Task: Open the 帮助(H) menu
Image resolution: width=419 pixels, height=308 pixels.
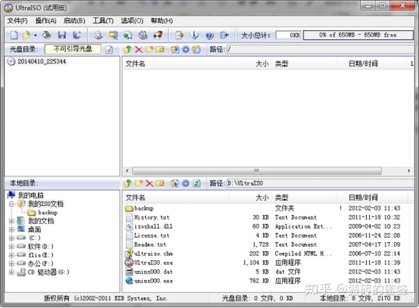Action: pos(161,21)
